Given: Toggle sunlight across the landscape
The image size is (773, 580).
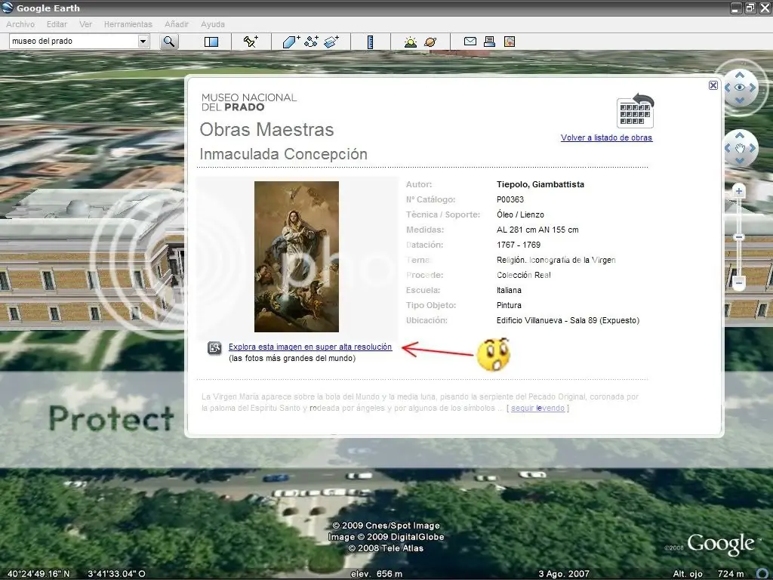Looking at the screenshot, I should pyautogui.click(x=410, y=42).
